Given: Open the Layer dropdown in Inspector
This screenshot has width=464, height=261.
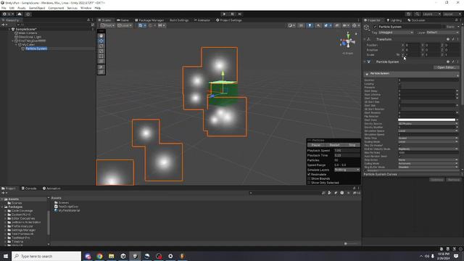Looking at the screenshot, I should pyautogui.click(x=443, y=32).
